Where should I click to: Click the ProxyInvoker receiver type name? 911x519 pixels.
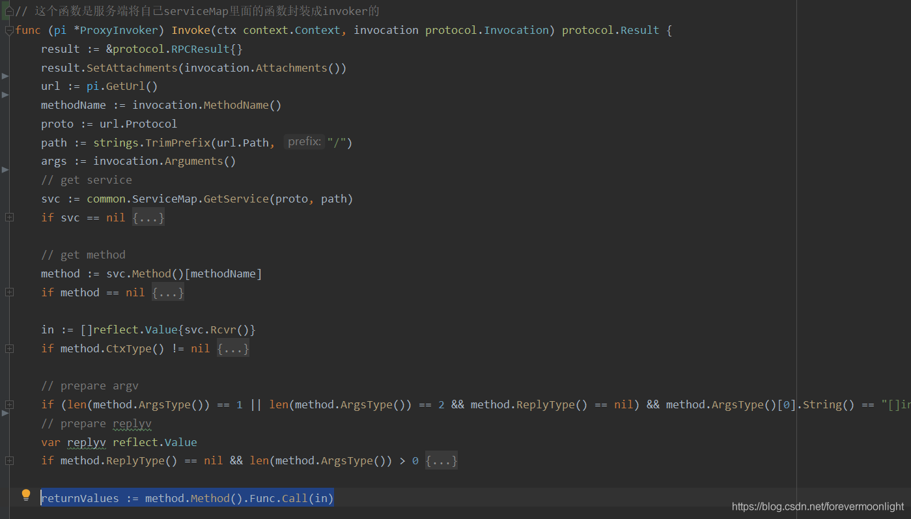[119, 31]
